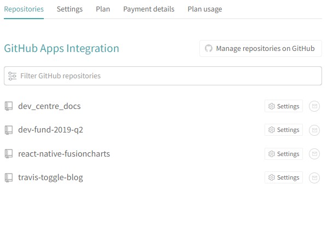Click the GitHub Apps Integration heading
The height and width of the screenshot is (242, 327).
tap(61, 48)
